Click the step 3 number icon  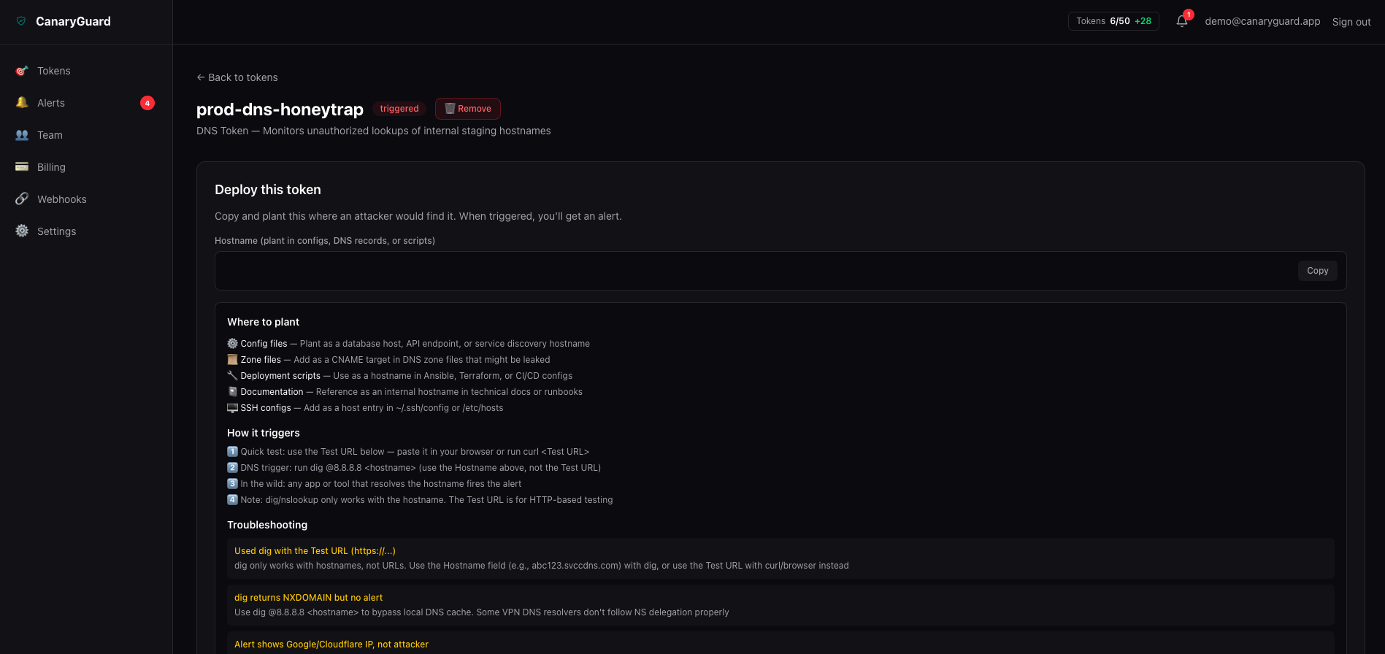(232, 483)
